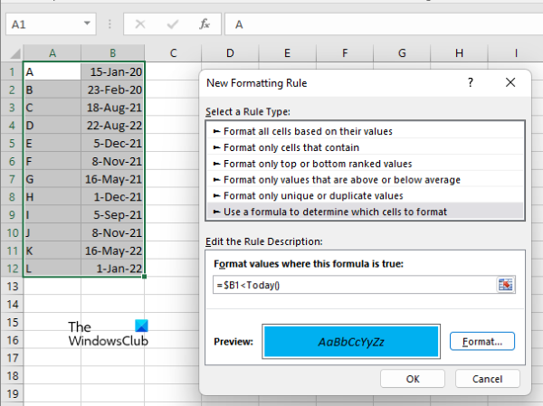Click the collapse dialog range selector icon
The height and width of the screenshot is (406, 543).
(506, 285)
